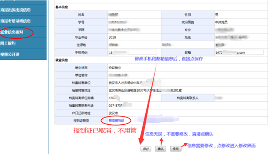Image resolution: width=268 pixels, height=154 pixels.
Task: Open 视频公开课 sidebar entry
Action: click(11, 54)
